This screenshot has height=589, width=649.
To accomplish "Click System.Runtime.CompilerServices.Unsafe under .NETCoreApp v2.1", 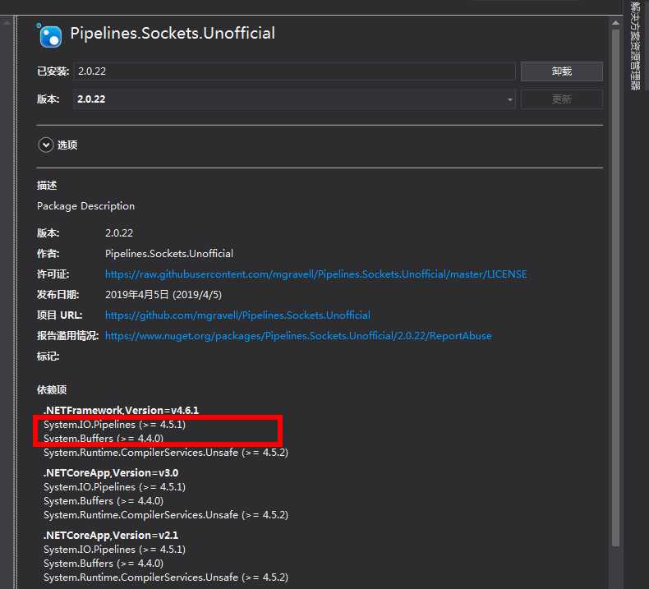I will tap(166, 577).
